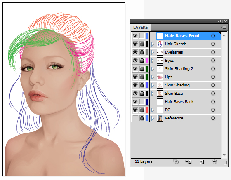Screen dimensions: 231x180
Task: Click lock icon on Hair Sketch layer
Action: click(142, 44)
